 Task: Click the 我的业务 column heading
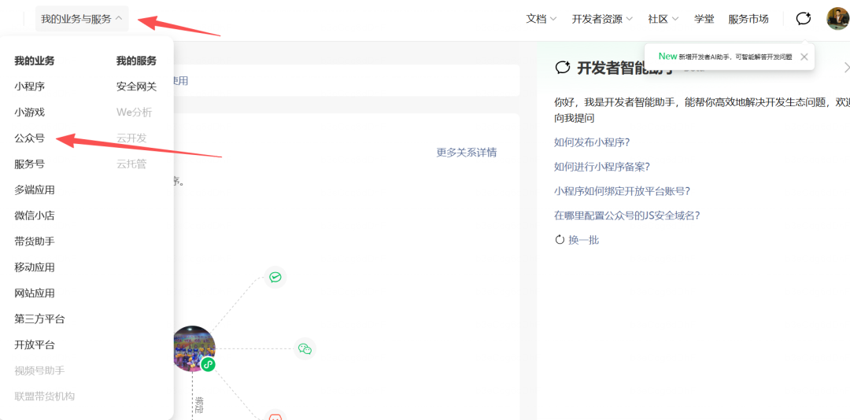click(35, 61)
